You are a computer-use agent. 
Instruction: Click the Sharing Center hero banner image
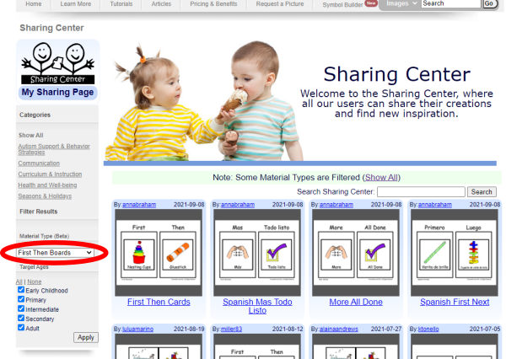pos(299,102)
